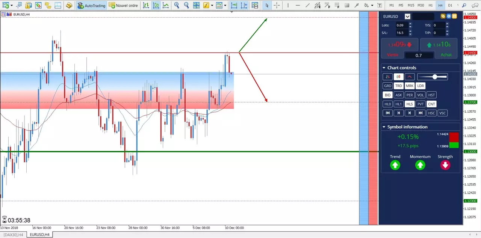Image resolution: width=481 pixels, height=238 pixels.
Task: Switch to H1 timeframe
Action: point(431,5)
